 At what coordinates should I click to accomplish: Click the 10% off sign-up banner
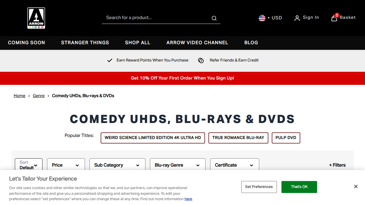(x=182, y=78)
